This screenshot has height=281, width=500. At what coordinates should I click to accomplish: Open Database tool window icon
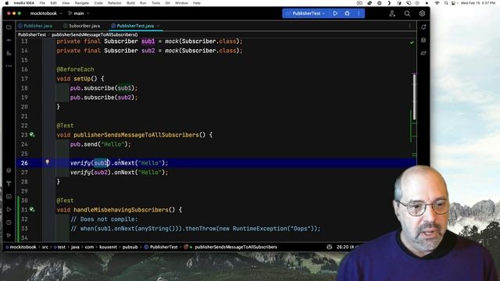[x=423, y=40]
